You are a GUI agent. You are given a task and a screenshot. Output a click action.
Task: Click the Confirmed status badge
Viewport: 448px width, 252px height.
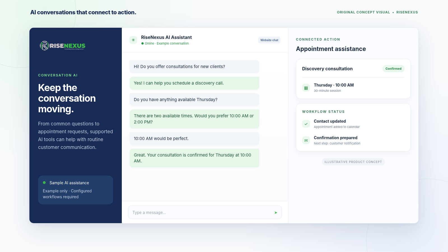tap(393, 69)
